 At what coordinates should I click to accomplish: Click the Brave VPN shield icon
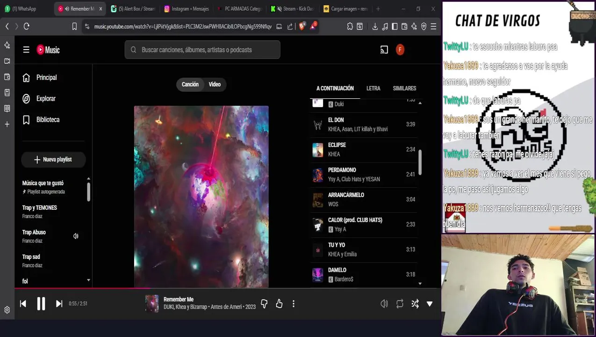[x=424, y=27]
